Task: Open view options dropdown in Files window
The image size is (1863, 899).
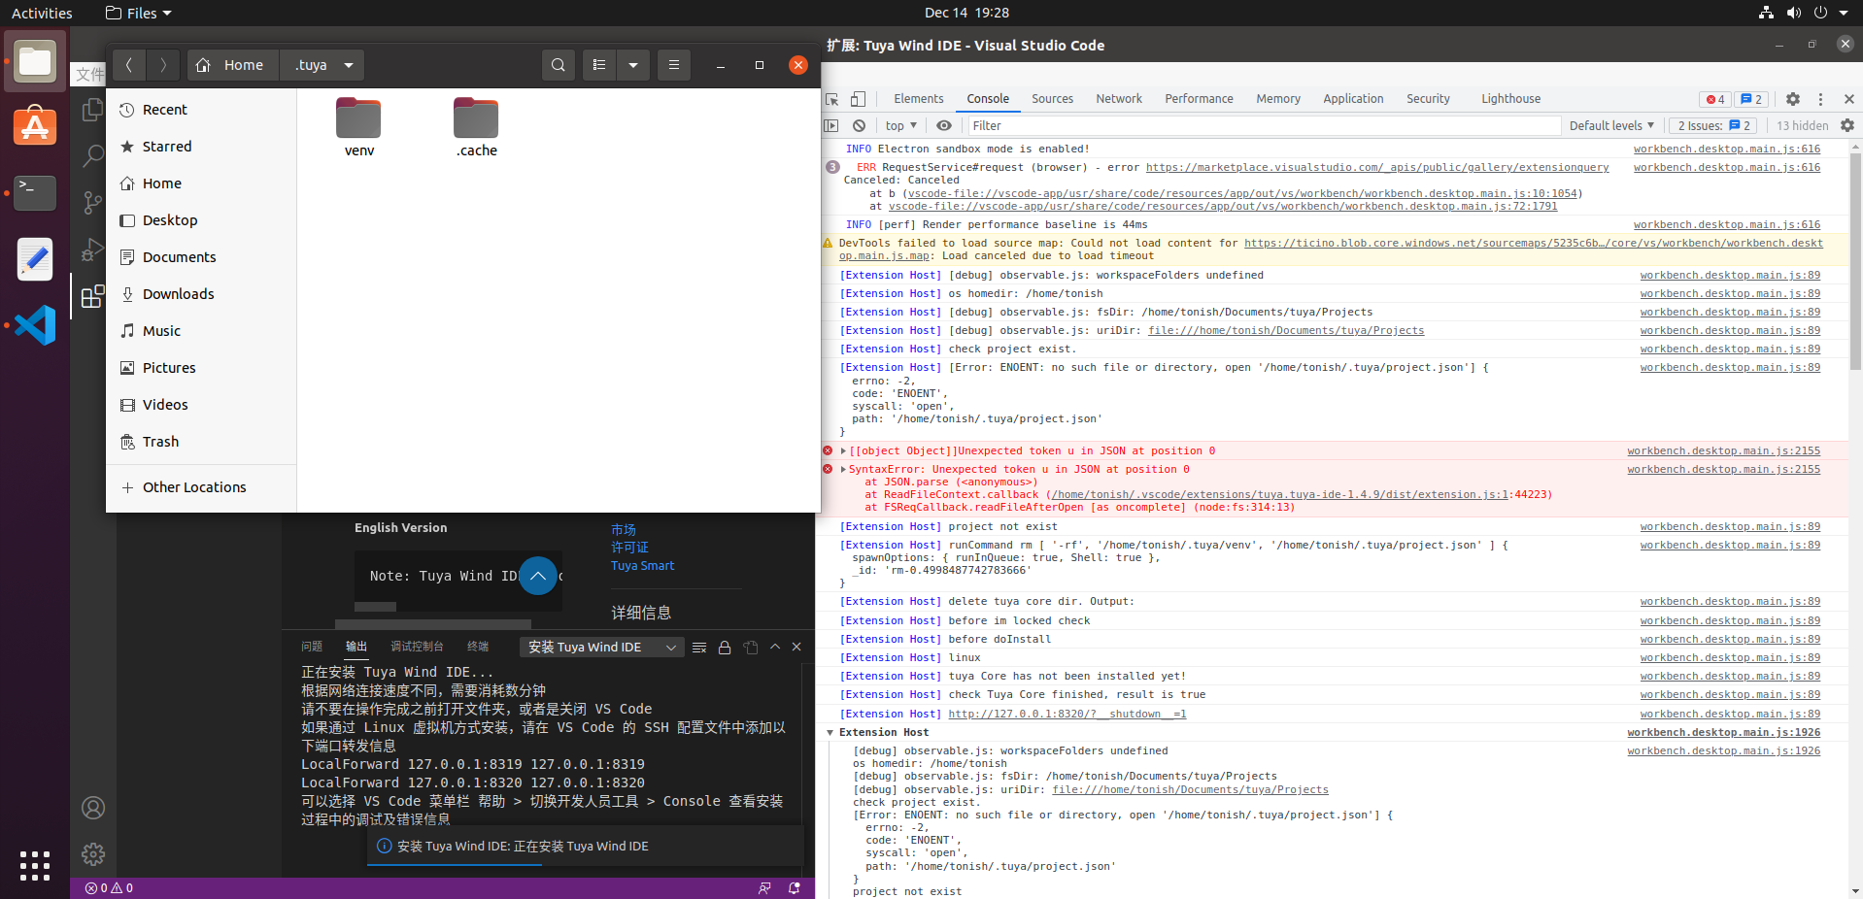Action: (633, 65)
